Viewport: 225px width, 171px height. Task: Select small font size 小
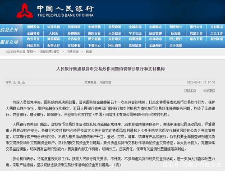[x=23, y=83]
